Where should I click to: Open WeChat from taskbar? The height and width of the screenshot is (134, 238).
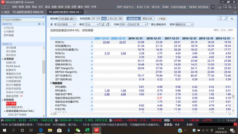coord(78,130)
